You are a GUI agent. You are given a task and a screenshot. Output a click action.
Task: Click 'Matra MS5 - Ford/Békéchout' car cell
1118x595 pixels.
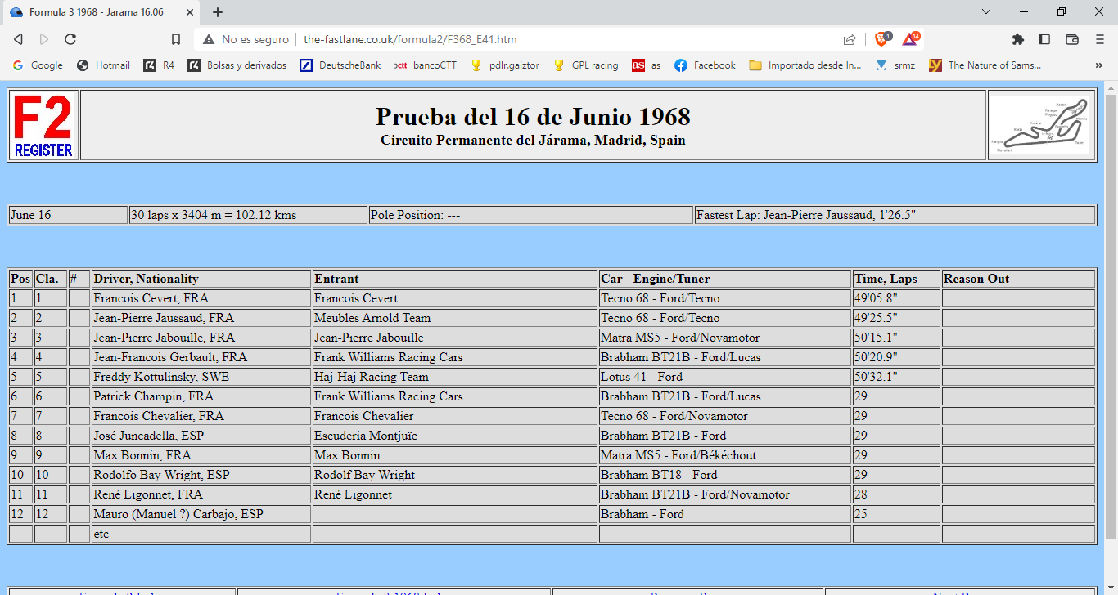pos(725,455)
